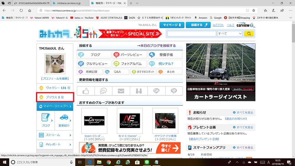The width and height of the screenshot is (295, 166).
Task: Open the envelope message notifications icon
Action: click(x=121, y=91)
